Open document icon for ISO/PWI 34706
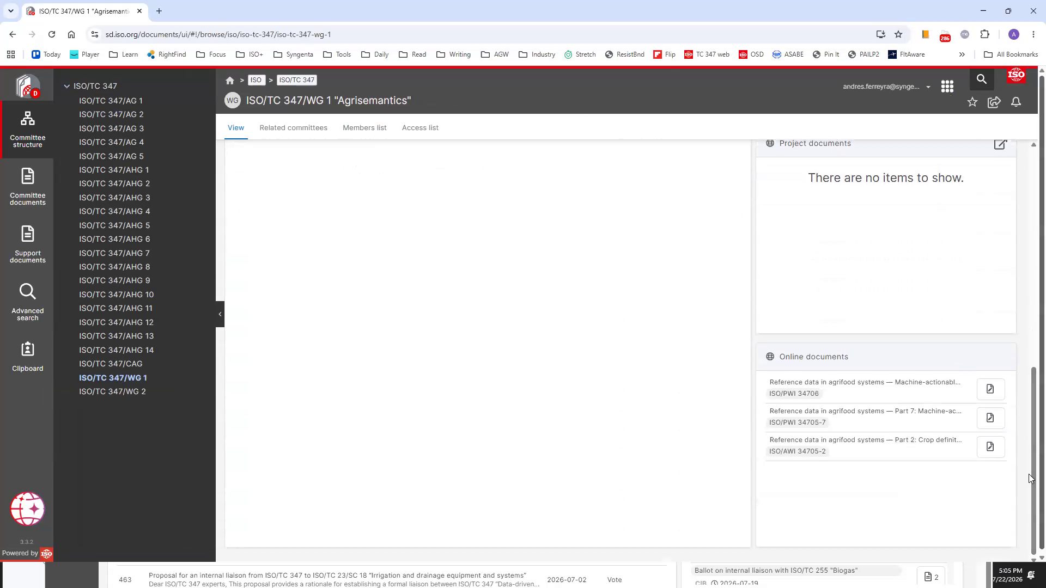The image size is (1046, 588). [990, 389]
